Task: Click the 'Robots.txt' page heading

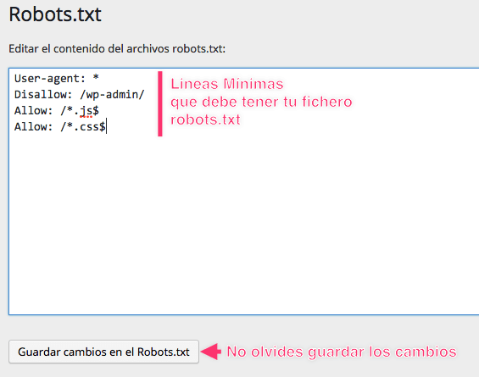Action: coord(55,14)
